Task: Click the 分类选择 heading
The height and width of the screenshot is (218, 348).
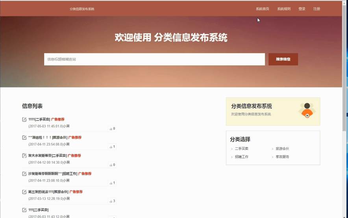Action: pyautogui.click(x=240, y=139)
